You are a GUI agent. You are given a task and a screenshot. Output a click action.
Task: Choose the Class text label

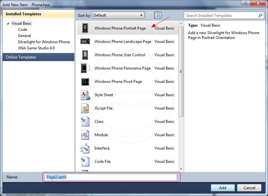click(99, 122)
